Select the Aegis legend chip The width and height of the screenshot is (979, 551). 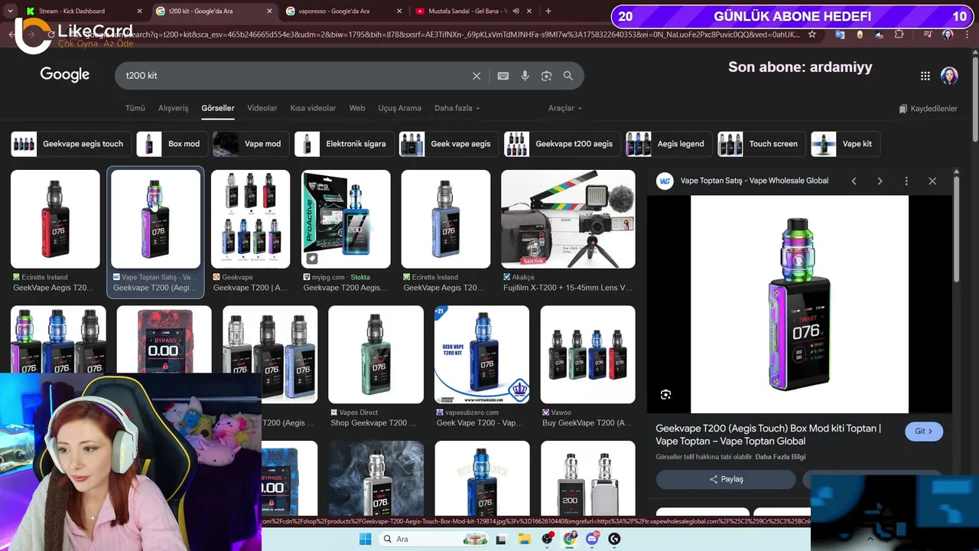click(x=668, y=144)
